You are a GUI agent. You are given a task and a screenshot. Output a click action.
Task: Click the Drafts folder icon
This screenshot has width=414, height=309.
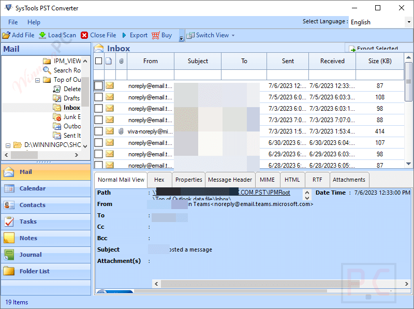click(57, 98)
